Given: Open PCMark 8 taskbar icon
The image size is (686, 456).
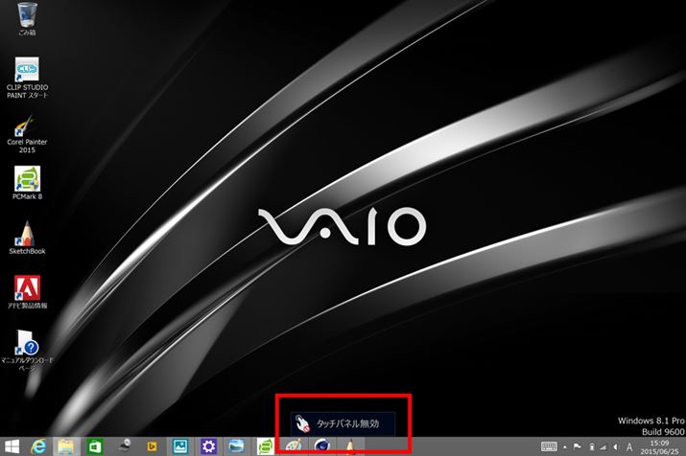Looking at the screenshot, I should 265,446.
